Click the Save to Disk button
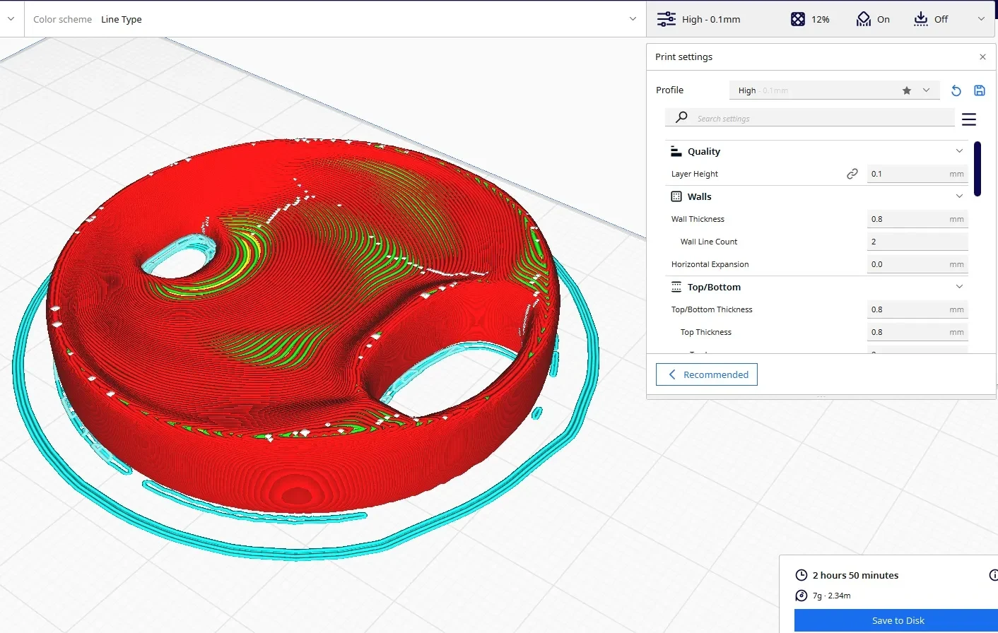The image size is (998, 633). click(x=896, y=620)
